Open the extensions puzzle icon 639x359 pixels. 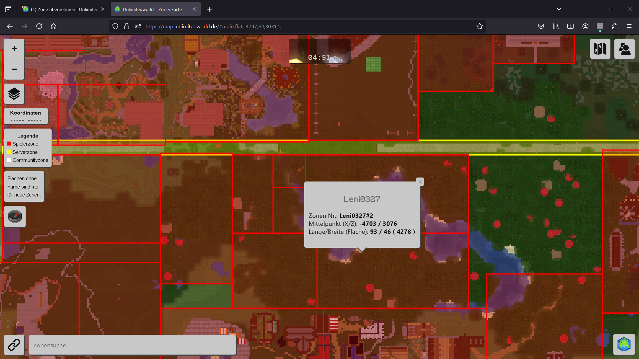coord(614,26)
